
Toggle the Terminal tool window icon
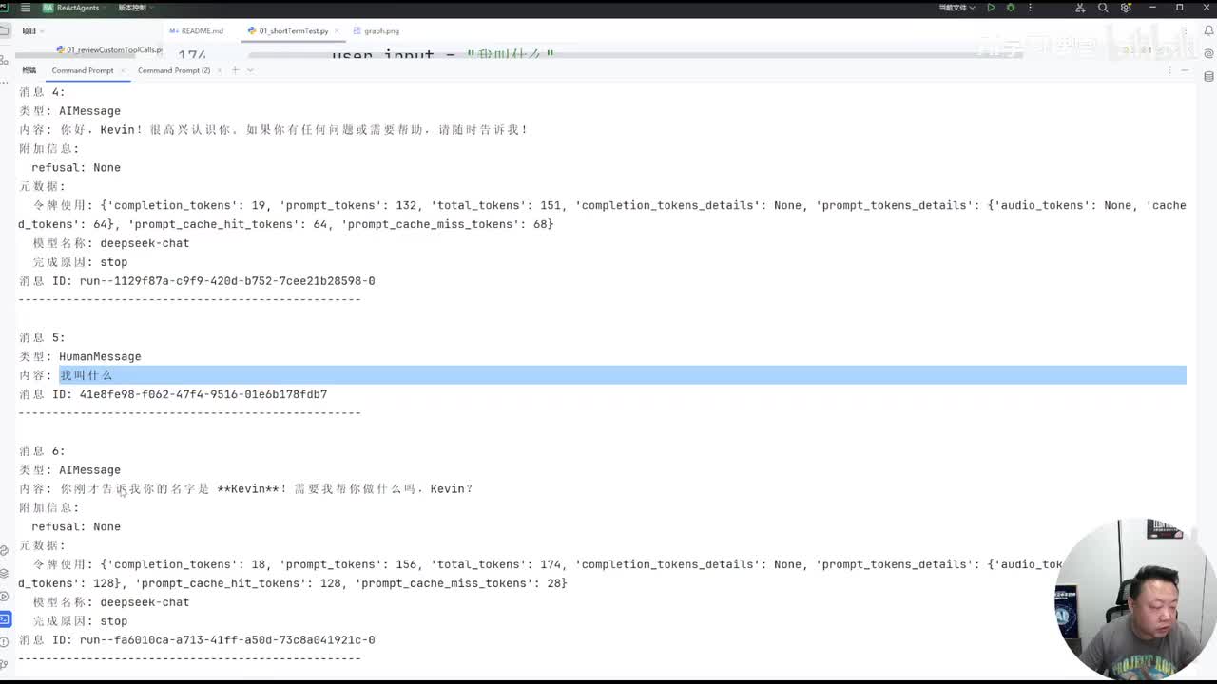(5, 619)
